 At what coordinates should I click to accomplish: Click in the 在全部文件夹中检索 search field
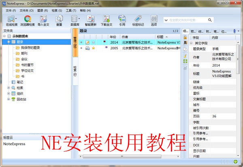coord(188,20)
